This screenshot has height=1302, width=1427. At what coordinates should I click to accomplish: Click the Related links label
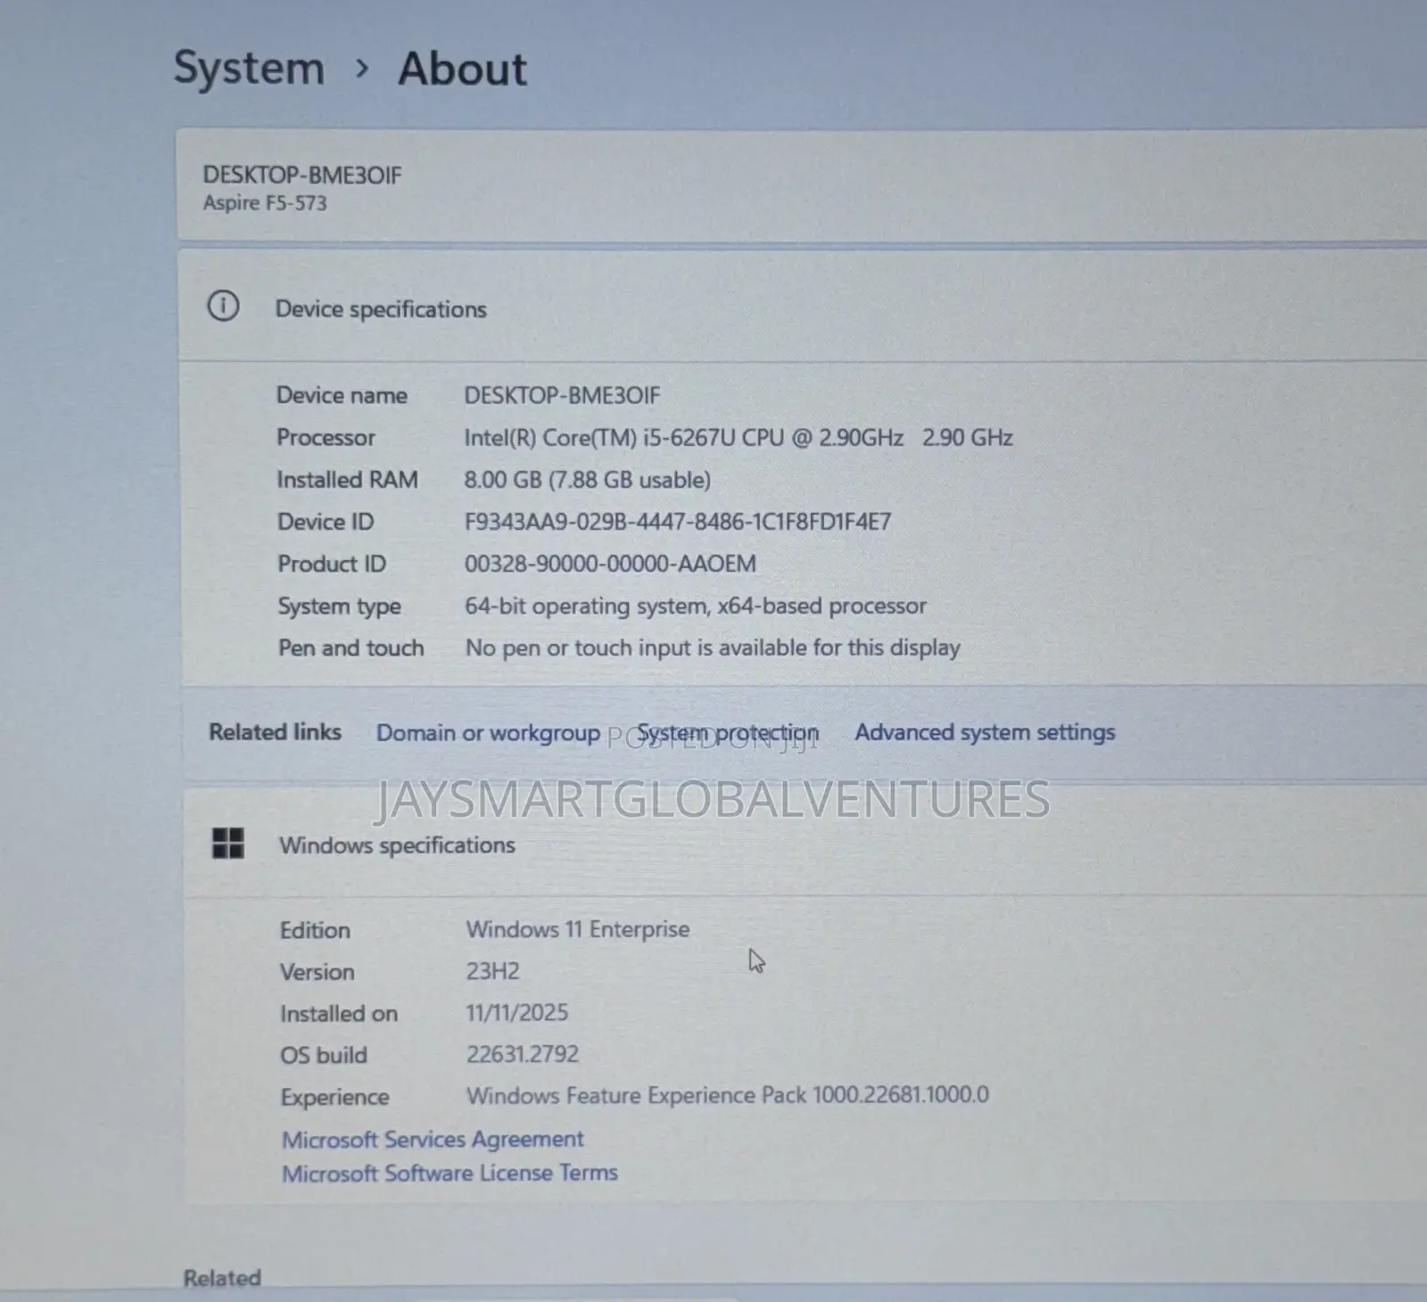275,732
